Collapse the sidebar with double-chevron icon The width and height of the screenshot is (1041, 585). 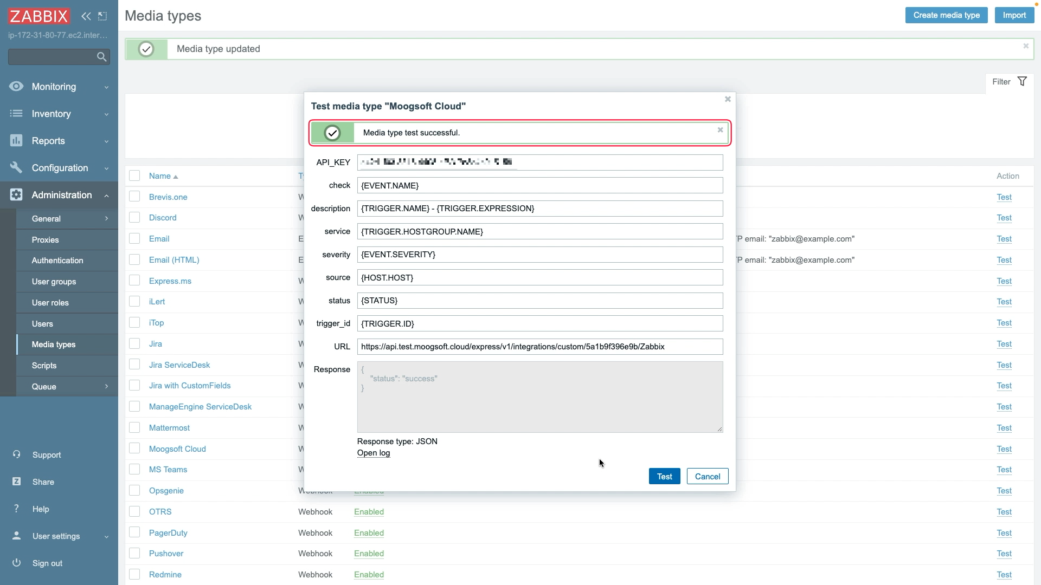click(86, 16)
